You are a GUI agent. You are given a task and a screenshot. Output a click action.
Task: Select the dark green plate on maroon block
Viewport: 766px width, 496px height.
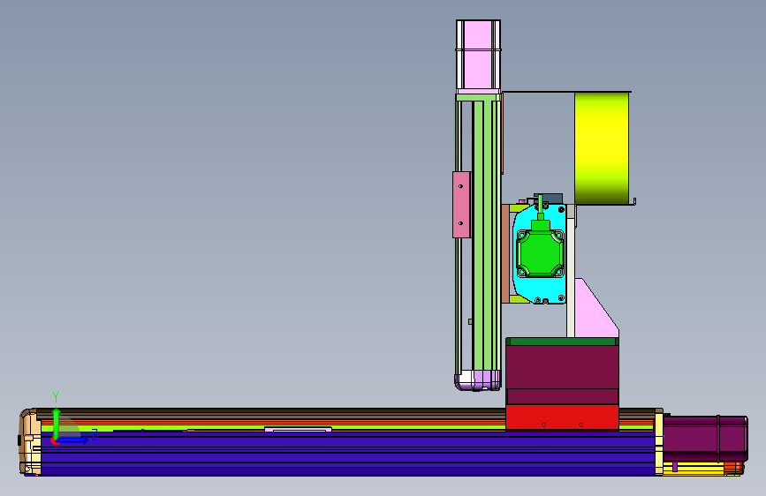(562, 342)
